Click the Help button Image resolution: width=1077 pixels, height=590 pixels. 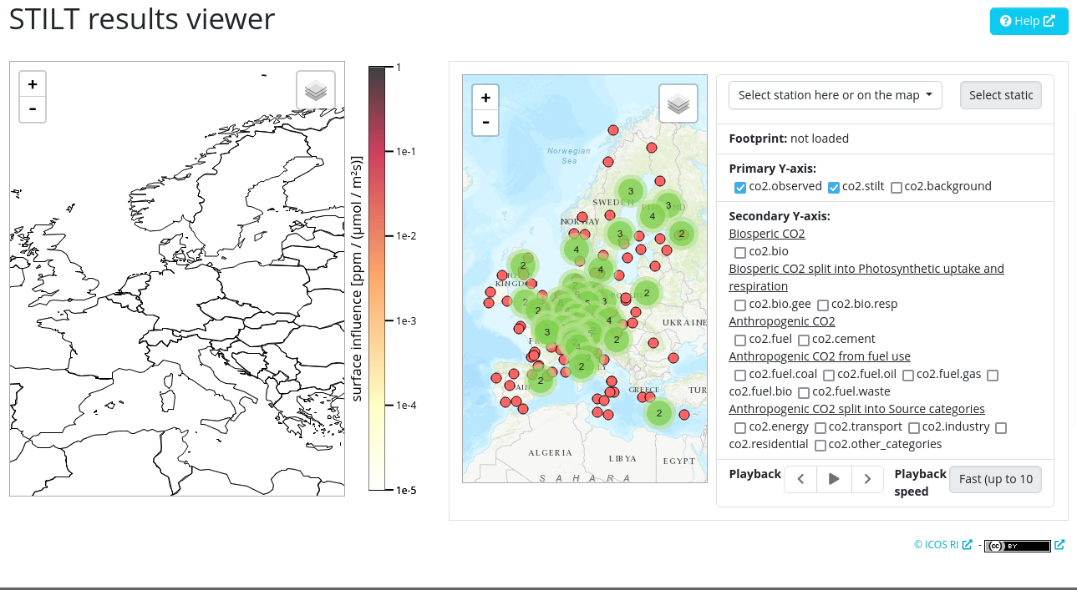(1029, 21)
